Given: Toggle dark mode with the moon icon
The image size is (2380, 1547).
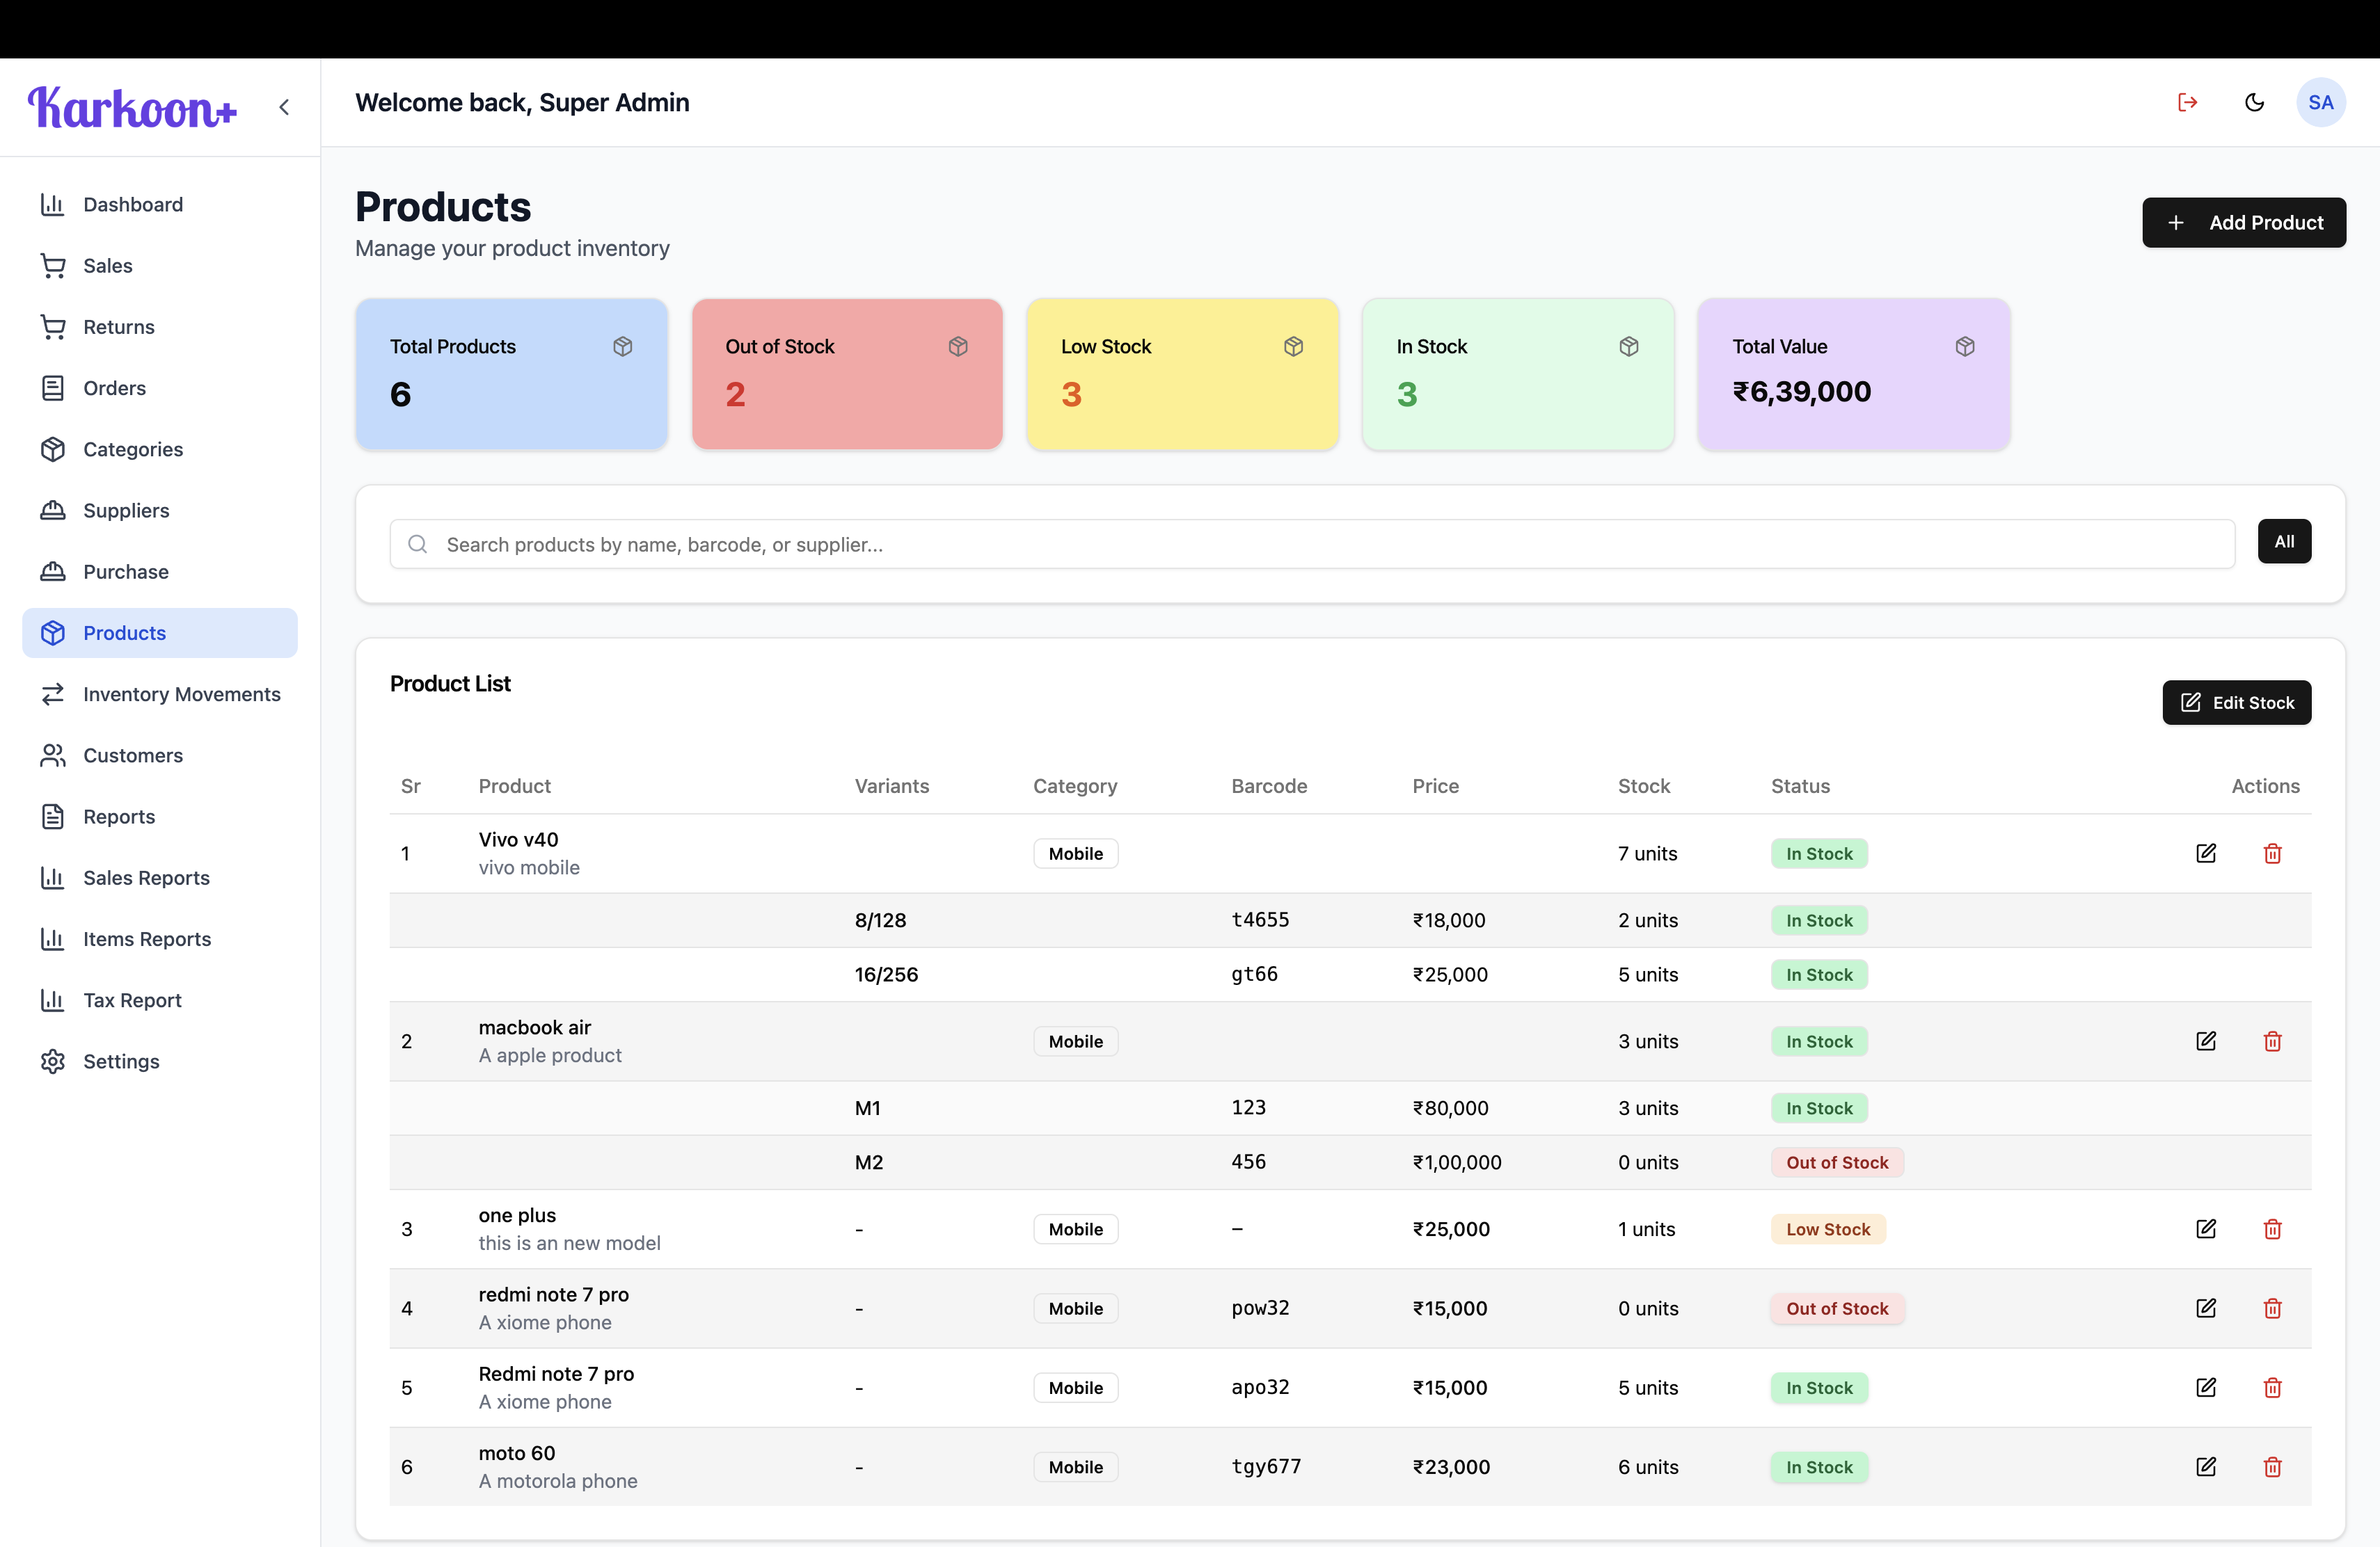Looking at the screenshot, I should [x=2254, y=102].
